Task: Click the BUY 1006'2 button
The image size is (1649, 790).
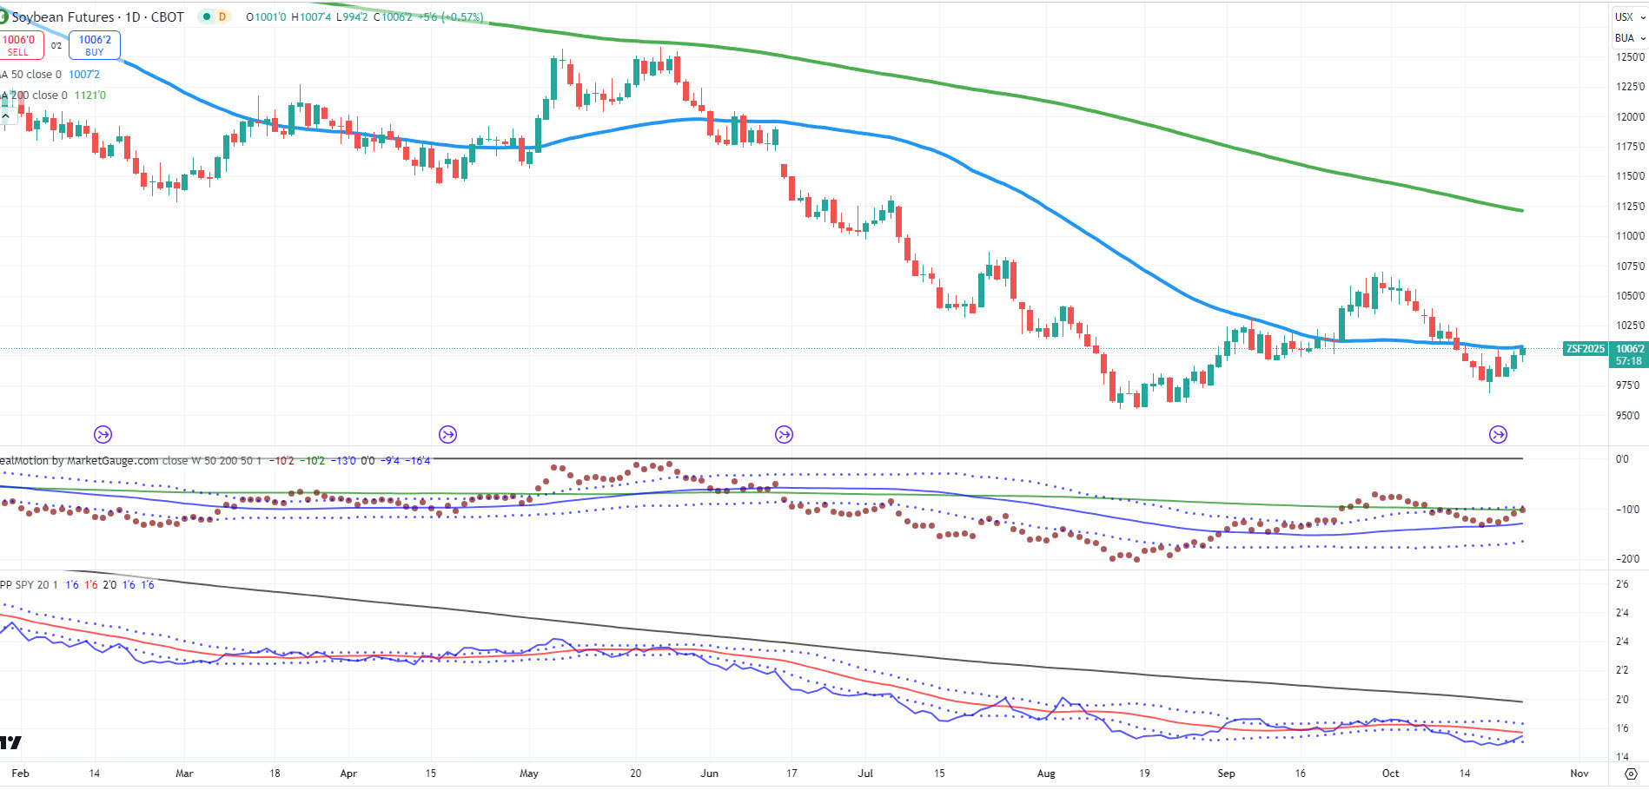Action: (95, 45)
